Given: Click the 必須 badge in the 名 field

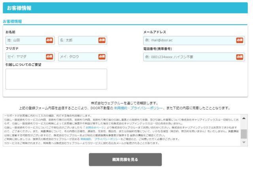Looking at the screenshot, I should [102, 40].
